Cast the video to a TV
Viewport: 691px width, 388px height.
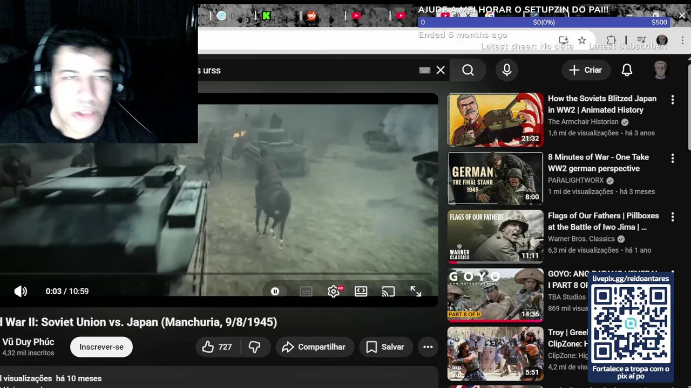click(388, 292)
